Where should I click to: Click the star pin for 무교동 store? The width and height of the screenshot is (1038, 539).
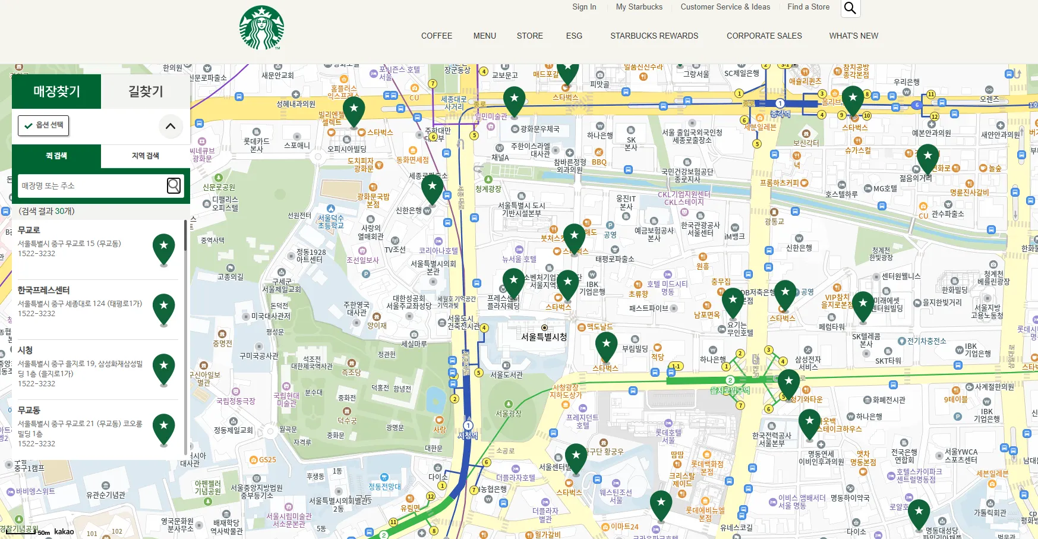tap(164, 430)
